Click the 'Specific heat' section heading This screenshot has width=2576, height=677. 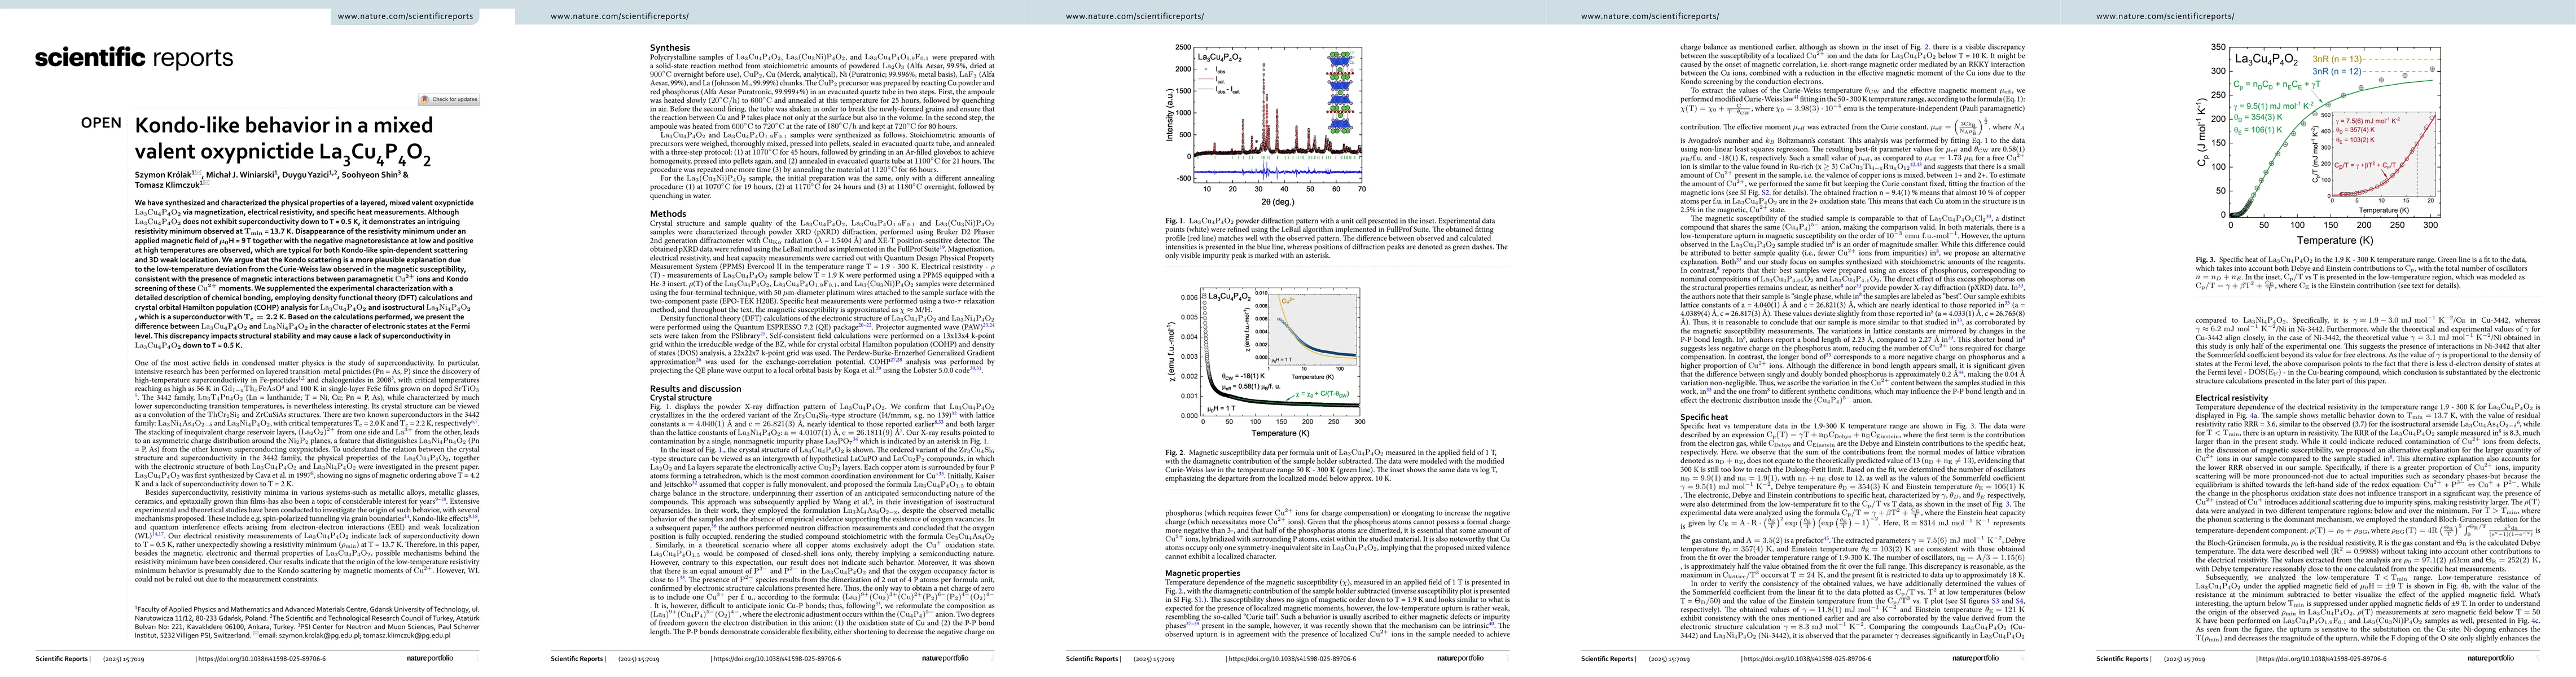pyautogui.click(x=1704, y=417)
